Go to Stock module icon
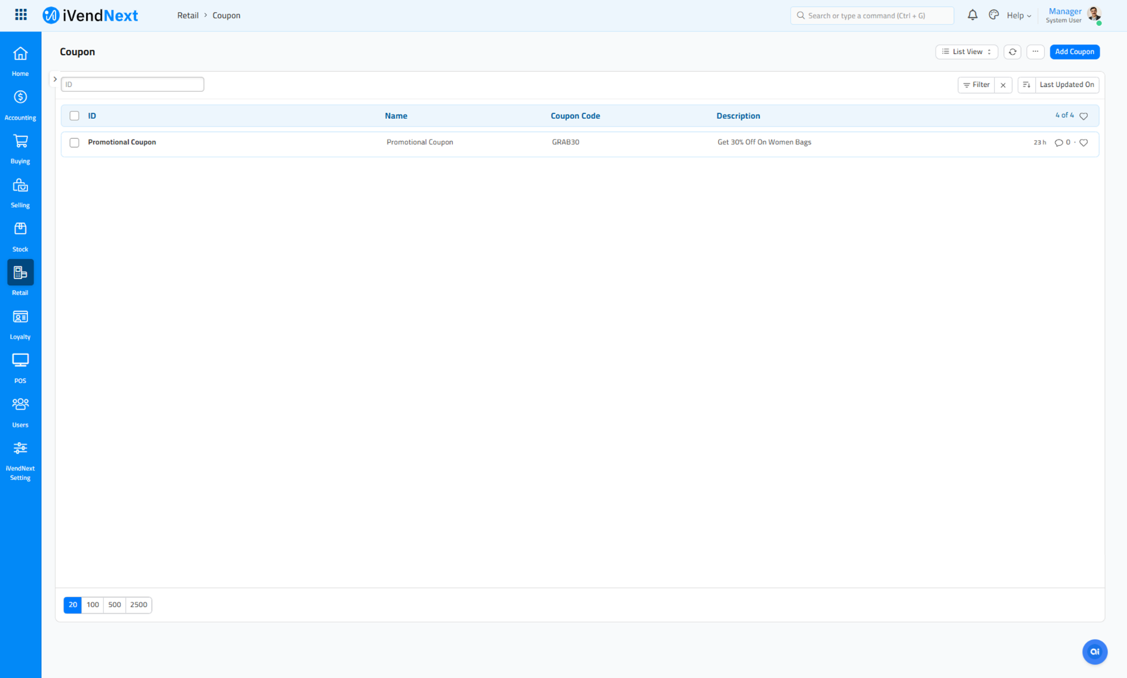This screenshot has width=1127, height=678. 20,229
